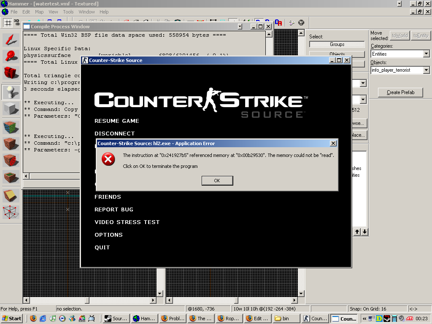Viewport: 432px width, 324px height.
Task: Click QUIT in Counter-Strike menu
Action: pos(102,248)
